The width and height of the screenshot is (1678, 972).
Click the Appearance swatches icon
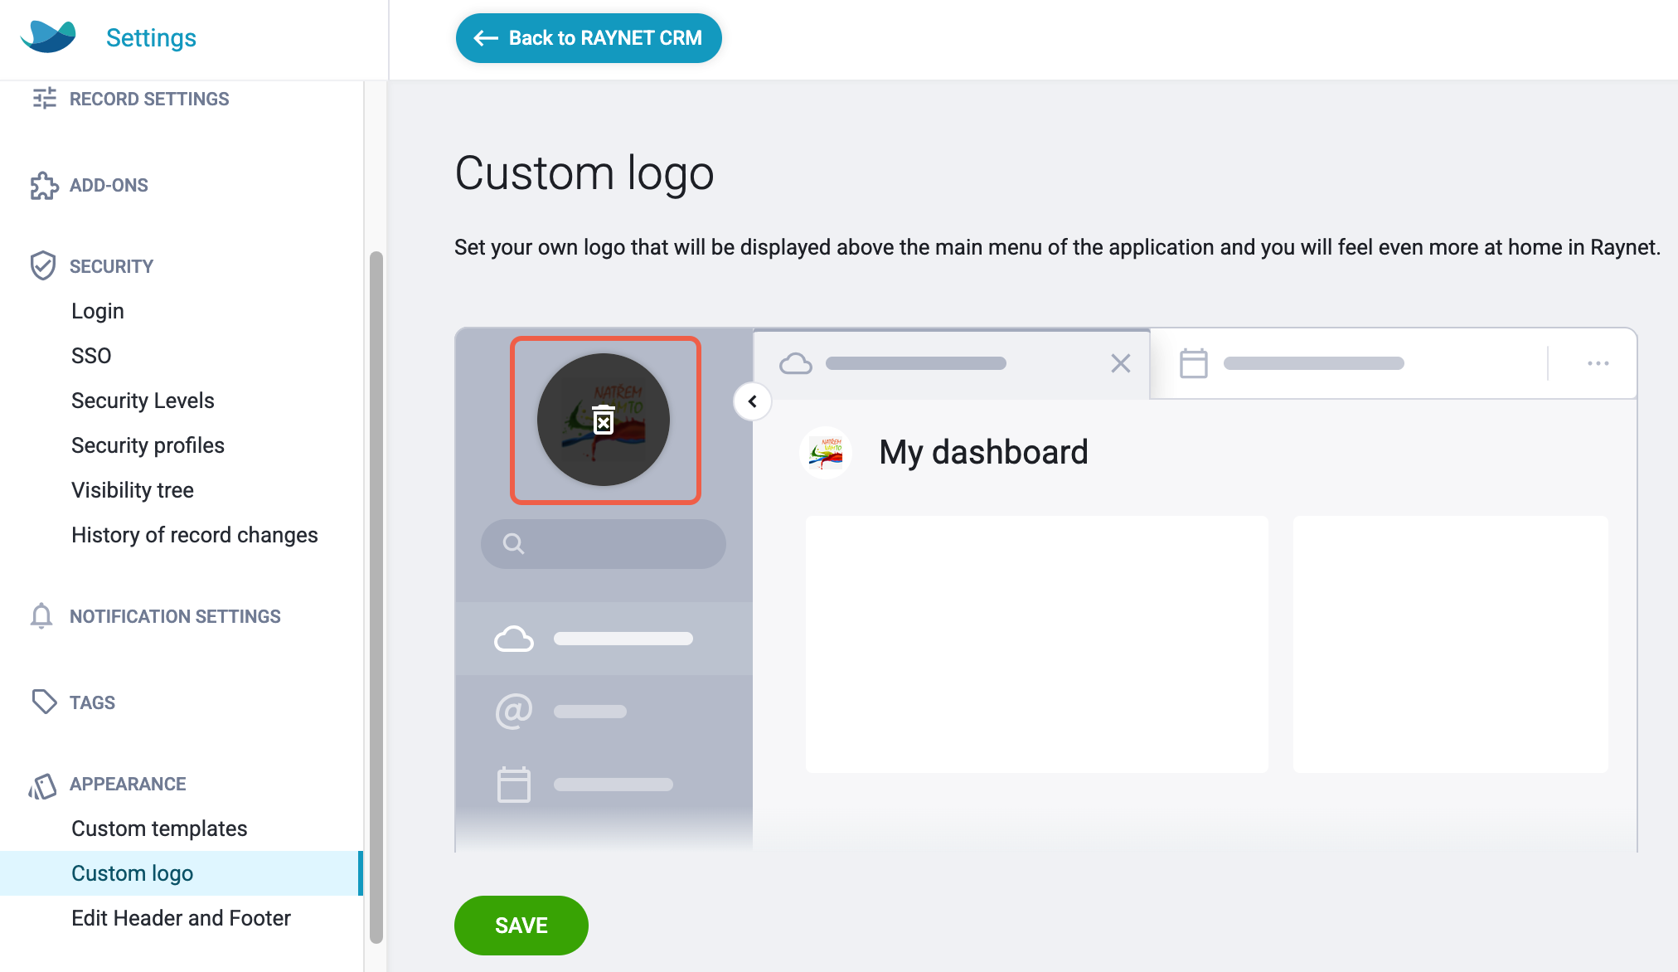(43, 785)
